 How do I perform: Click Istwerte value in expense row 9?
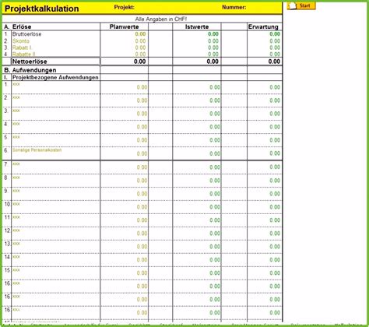coord(215,194)
